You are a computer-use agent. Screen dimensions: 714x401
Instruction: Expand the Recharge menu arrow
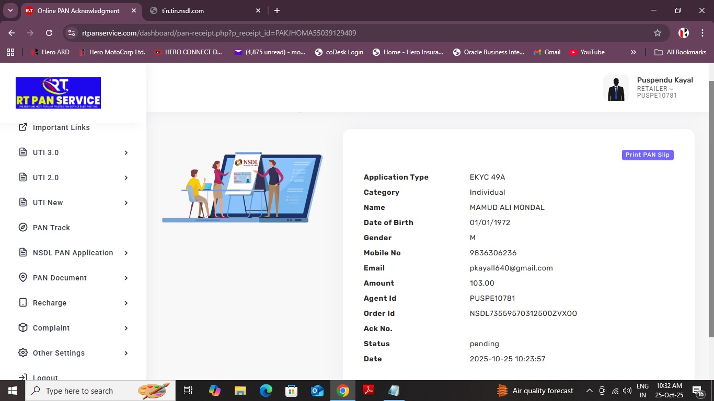(126, 303)
